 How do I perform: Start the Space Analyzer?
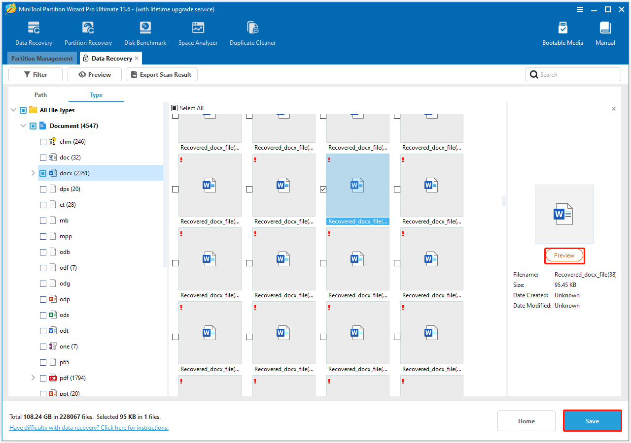(198, 32)
